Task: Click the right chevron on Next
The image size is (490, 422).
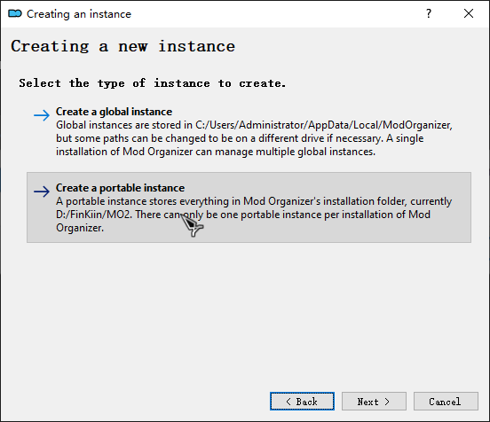Action: pos(387,402)
